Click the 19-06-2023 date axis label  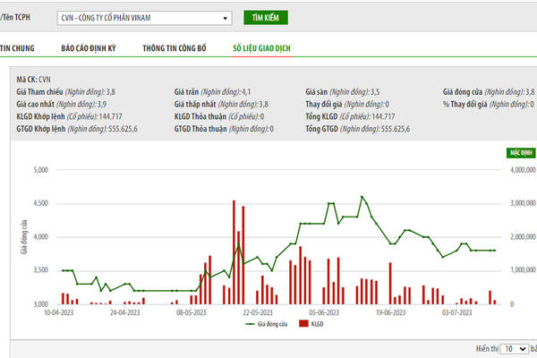pos(390,312)
